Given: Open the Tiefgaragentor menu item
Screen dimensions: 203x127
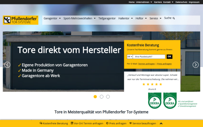Looking at the screenshot, I should (107, 18).
